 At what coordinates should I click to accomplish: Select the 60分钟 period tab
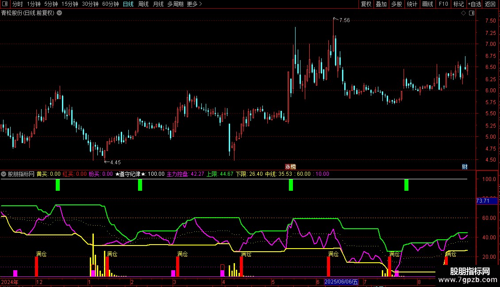click(110, 4)
